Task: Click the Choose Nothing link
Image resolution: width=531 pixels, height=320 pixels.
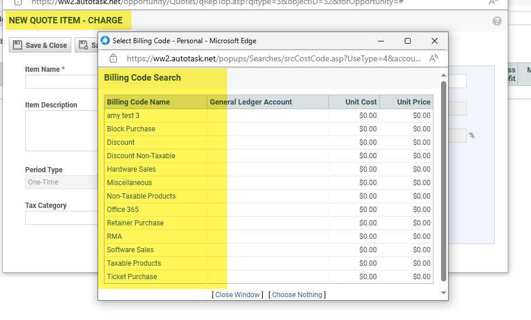Action: [297, 295]
